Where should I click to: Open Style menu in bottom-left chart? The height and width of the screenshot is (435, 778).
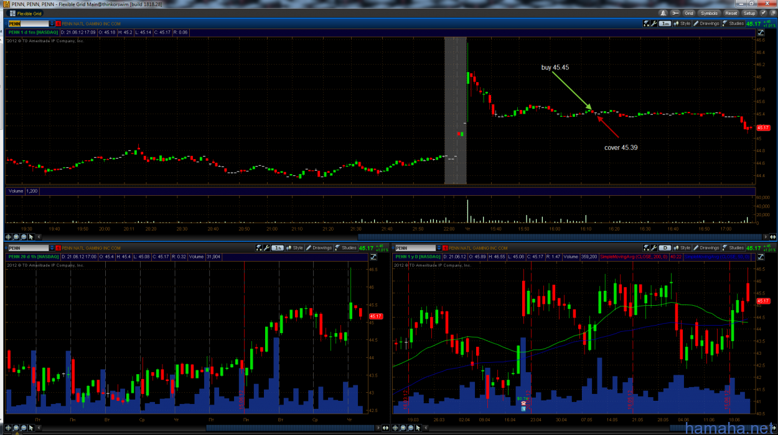click(x=294, y=247)
